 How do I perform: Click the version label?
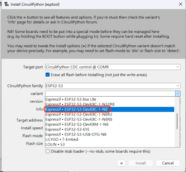[36, 101]
